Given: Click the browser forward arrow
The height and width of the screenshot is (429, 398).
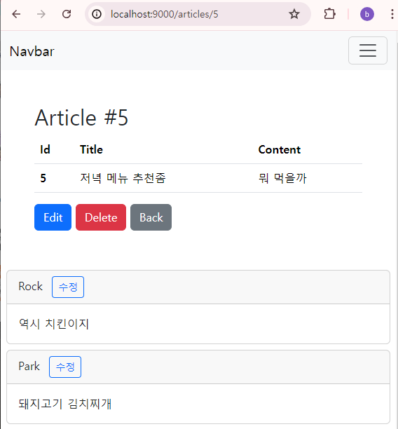Looking at the screenshot, I should coord(41,14).
